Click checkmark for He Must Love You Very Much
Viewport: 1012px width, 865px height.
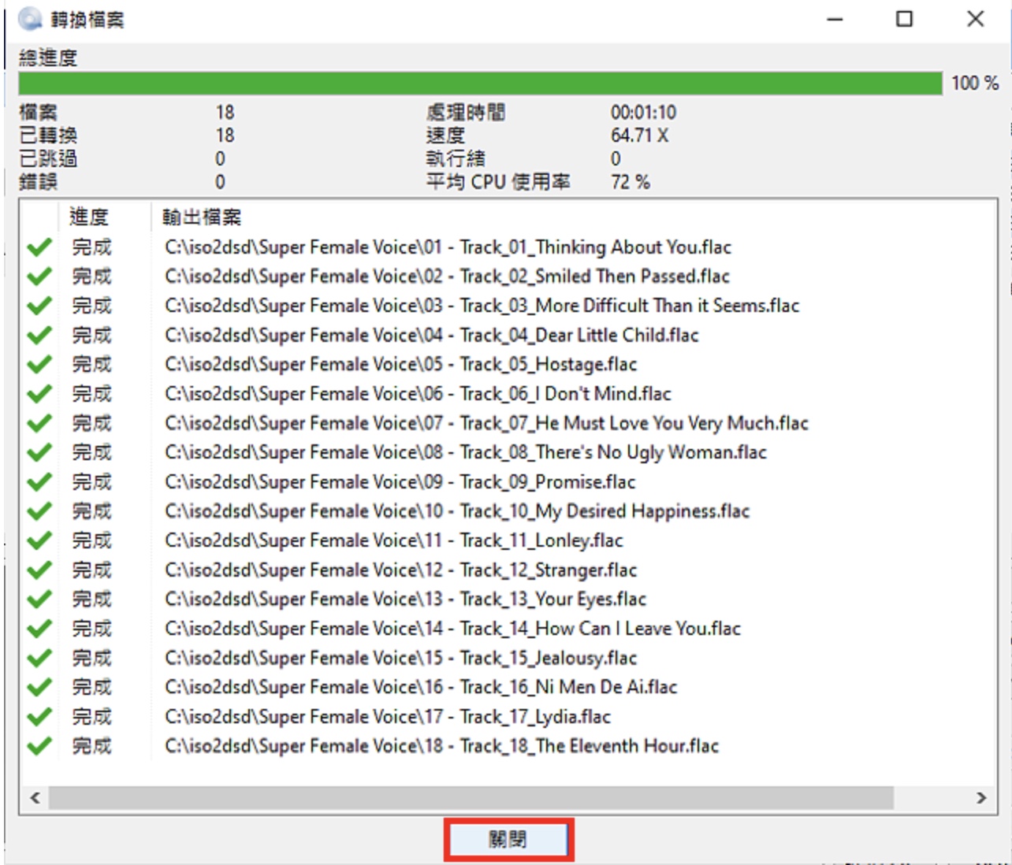pyautogui.click(x=39, y=424)
